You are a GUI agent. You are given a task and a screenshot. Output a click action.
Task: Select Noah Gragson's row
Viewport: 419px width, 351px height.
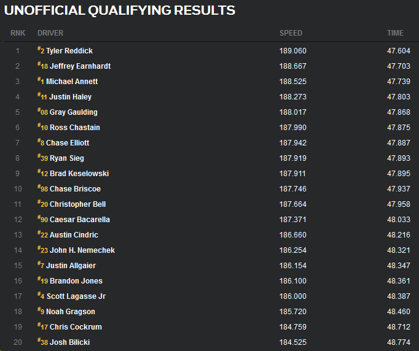click(x=70, y=312)
